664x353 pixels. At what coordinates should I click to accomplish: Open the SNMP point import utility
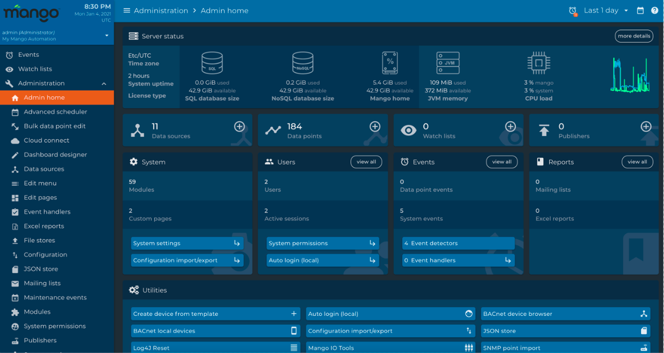[x=566, y=348]
